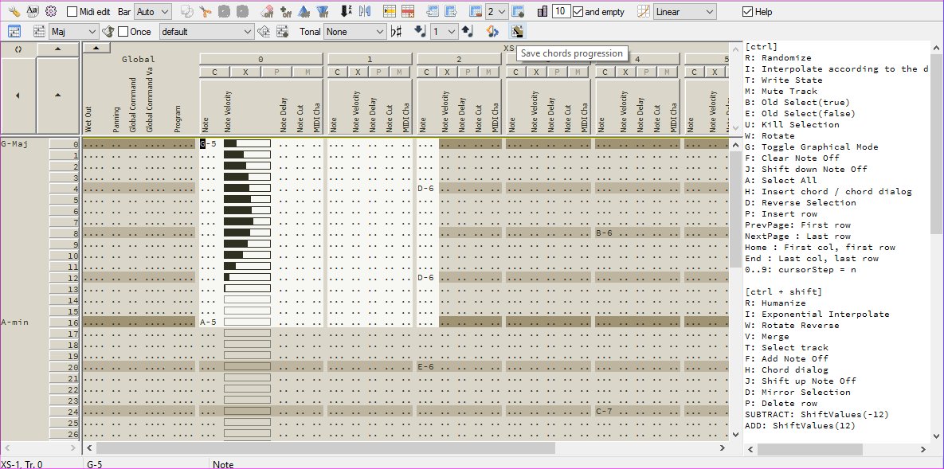Click the blue up-arrow note-off icon
The image size is (944, 469).
[x=304, y=11]
